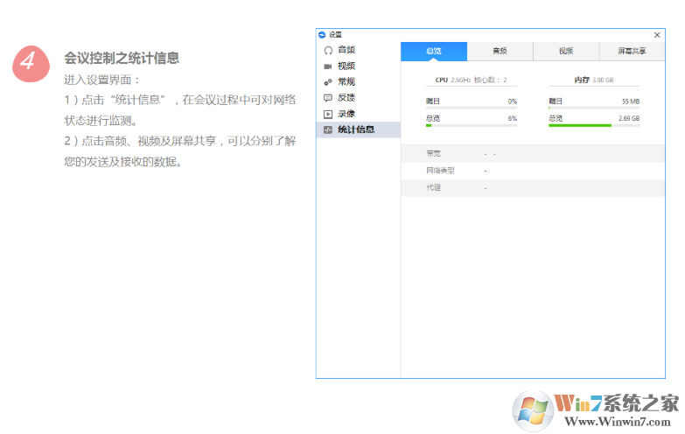The image size is (685, 434).
Task: Switch to the 屏幕共享 statistics tab
Action: click(x=633, y=51)
